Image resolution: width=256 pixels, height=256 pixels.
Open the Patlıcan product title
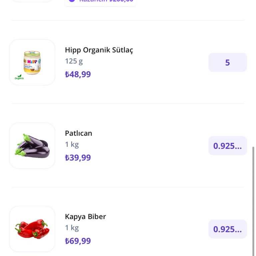(79, 133)
